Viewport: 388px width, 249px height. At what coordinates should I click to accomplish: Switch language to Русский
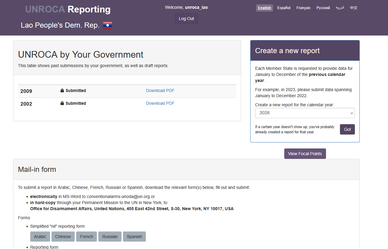click(323, 8)
